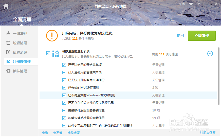Click the 插件清理 puzzle piece icon
Screen dimensions: 221x137
8,71
